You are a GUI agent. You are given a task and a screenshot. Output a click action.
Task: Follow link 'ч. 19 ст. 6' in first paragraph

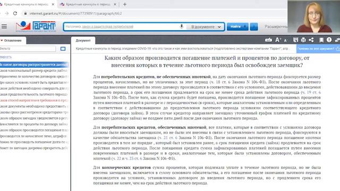[x=312, y=92]
